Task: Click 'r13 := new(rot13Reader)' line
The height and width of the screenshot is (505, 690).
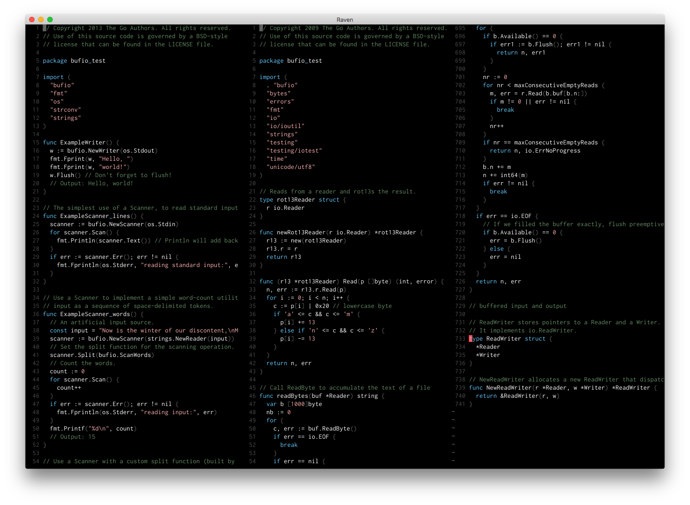Action: coord(306,241)
